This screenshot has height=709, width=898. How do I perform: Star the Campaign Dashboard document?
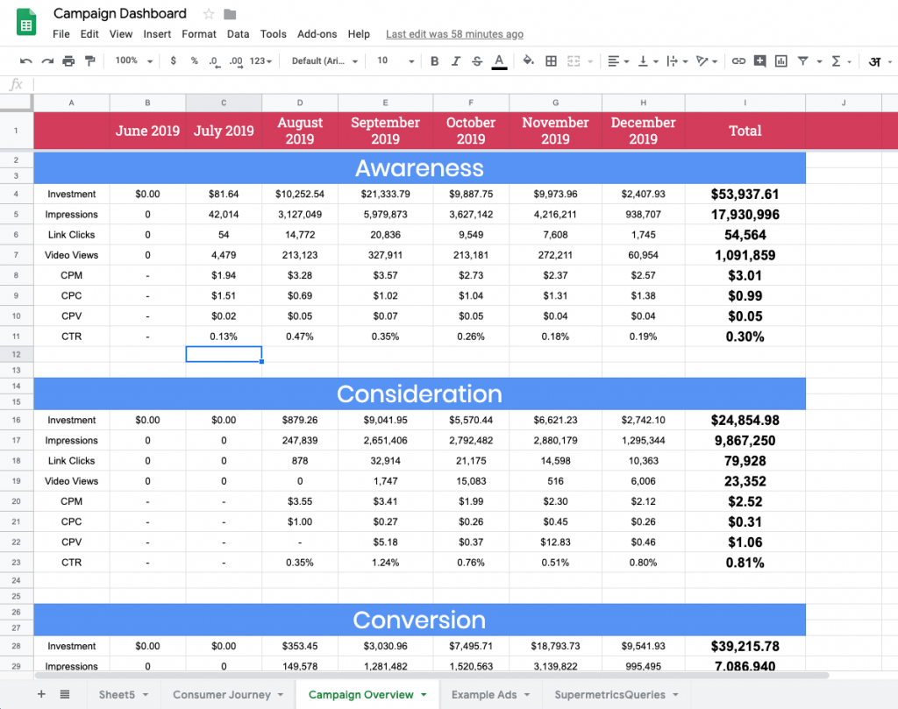[209, 14]
